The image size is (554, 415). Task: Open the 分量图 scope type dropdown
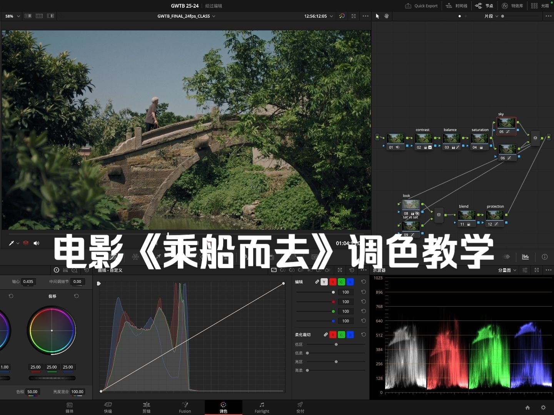(x=507, y=270)
